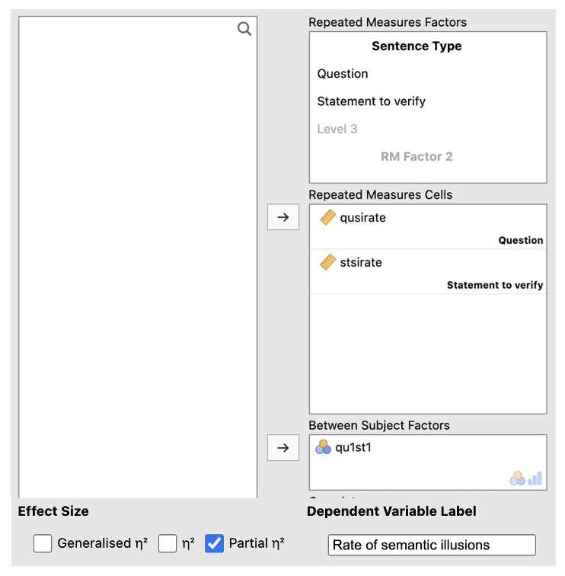Click the Level 3 placeholder

pos(337,129)
